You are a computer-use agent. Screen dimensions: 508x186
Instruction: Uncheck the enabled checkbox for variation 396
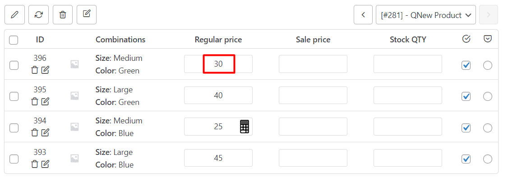(466, 65)
